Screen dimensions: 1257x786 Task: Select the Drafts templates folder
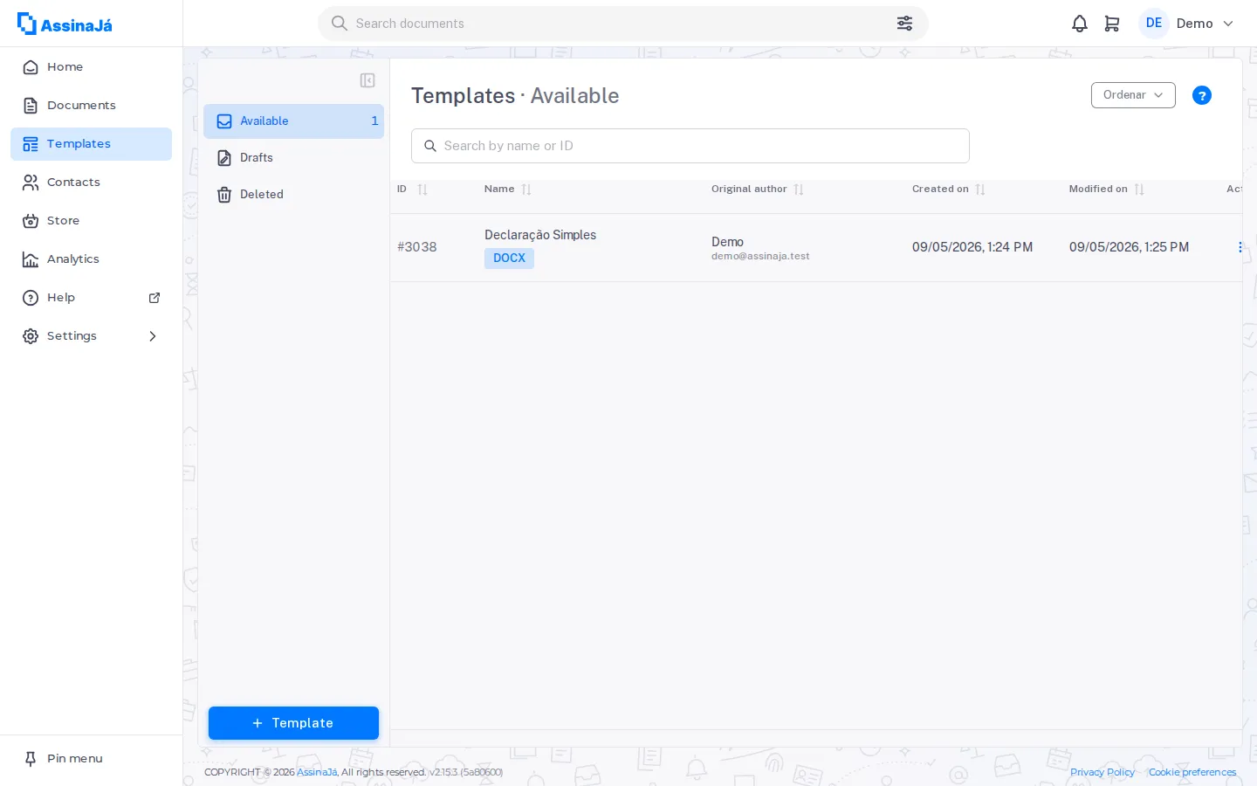click(293, 158)
